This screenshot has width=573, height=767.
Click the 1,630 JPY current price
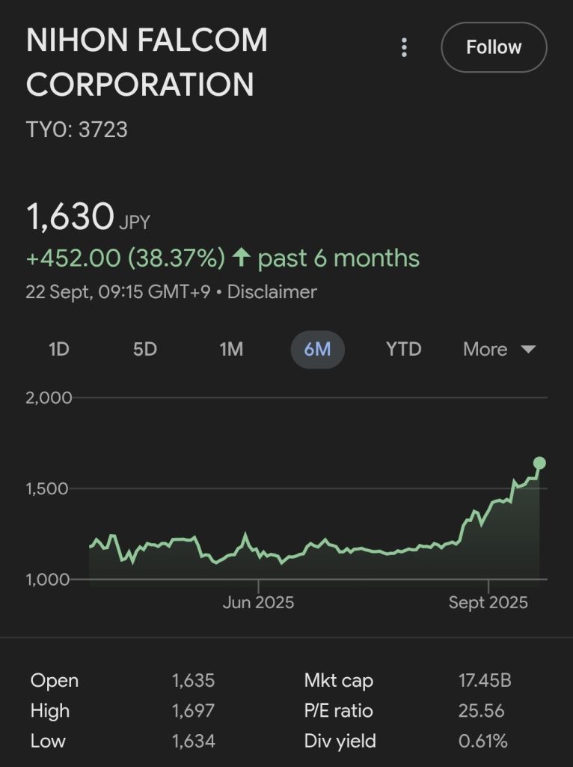click(x=88, y=216)
